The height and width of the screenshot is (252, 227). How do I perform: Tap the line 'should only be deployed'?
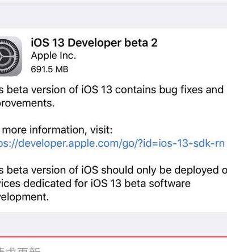tap(113, 170)
